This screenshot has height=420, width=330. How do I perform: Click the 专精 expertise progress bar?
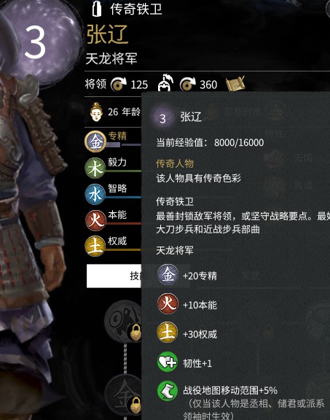124,145
